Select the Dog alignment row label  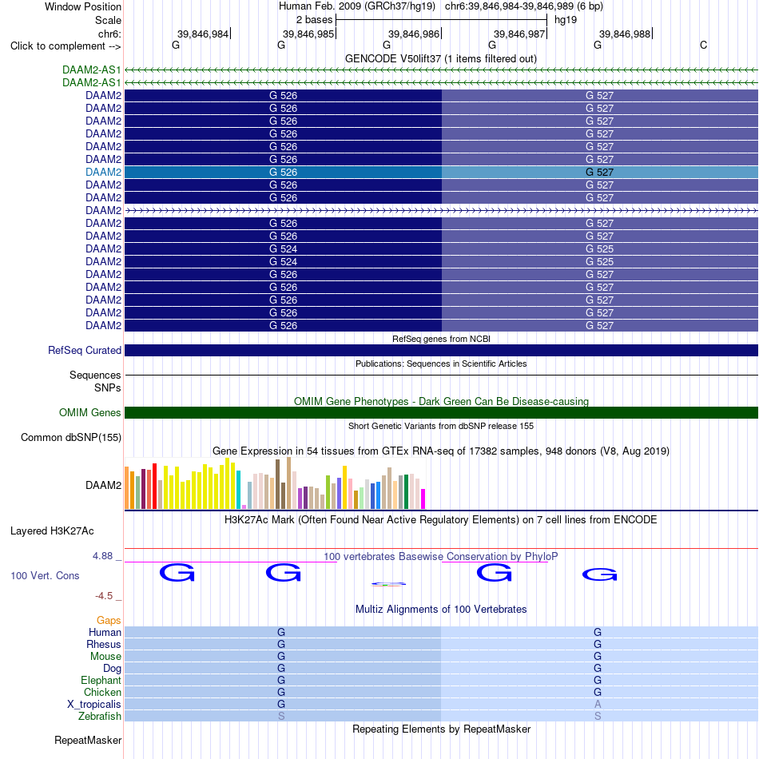pyautogui.click(x=112, y=669)
